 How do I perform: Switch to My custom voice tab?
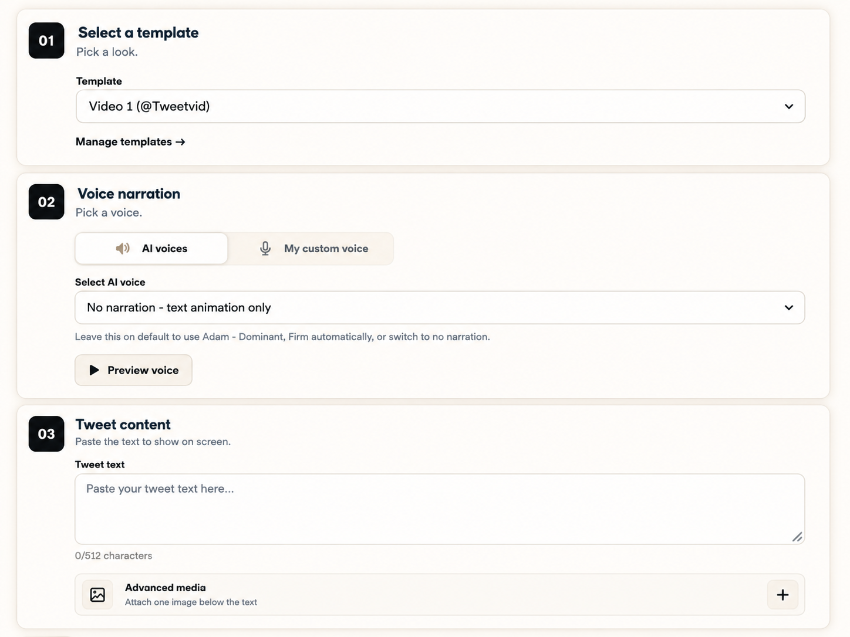click(311, 249)
